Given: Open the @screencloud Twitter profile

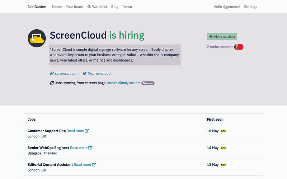Looking at the screenshot, I should coord(99,73).
